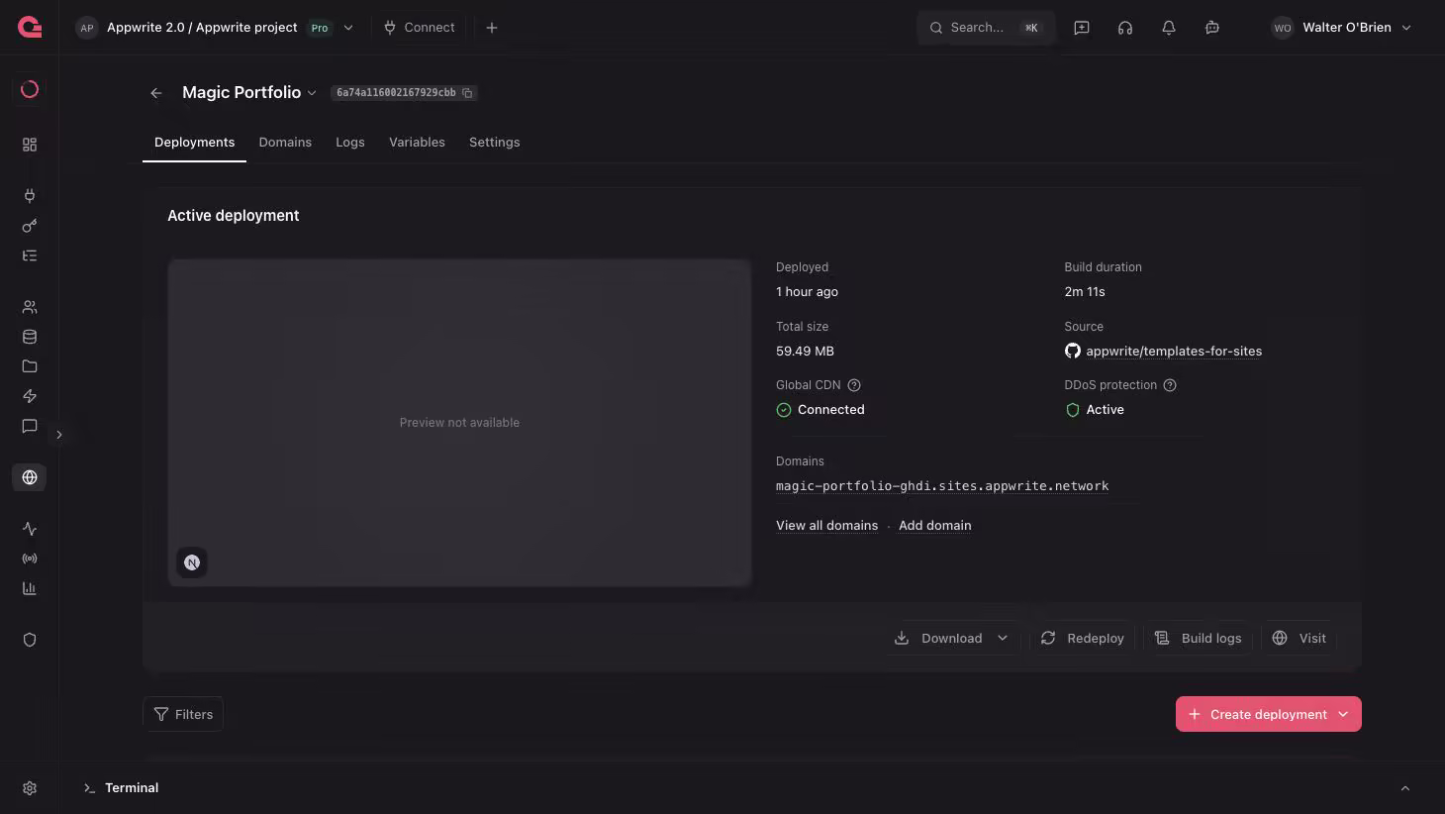Open the notifications bell
Image resolution: width=1445 pixels, height=814 pixels.
[1169, 28]
